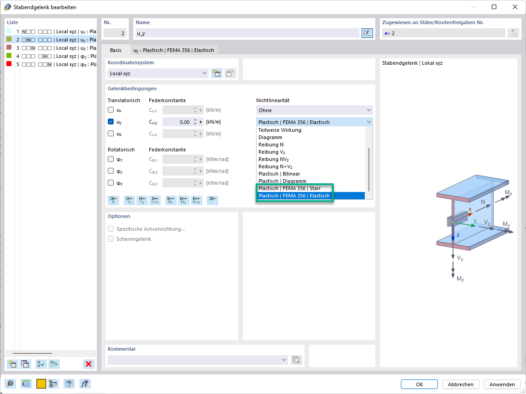Uncheck the uy translational checkbox
Image resolution: width=526 pixels, height=394 pixels.
[110, 122]
